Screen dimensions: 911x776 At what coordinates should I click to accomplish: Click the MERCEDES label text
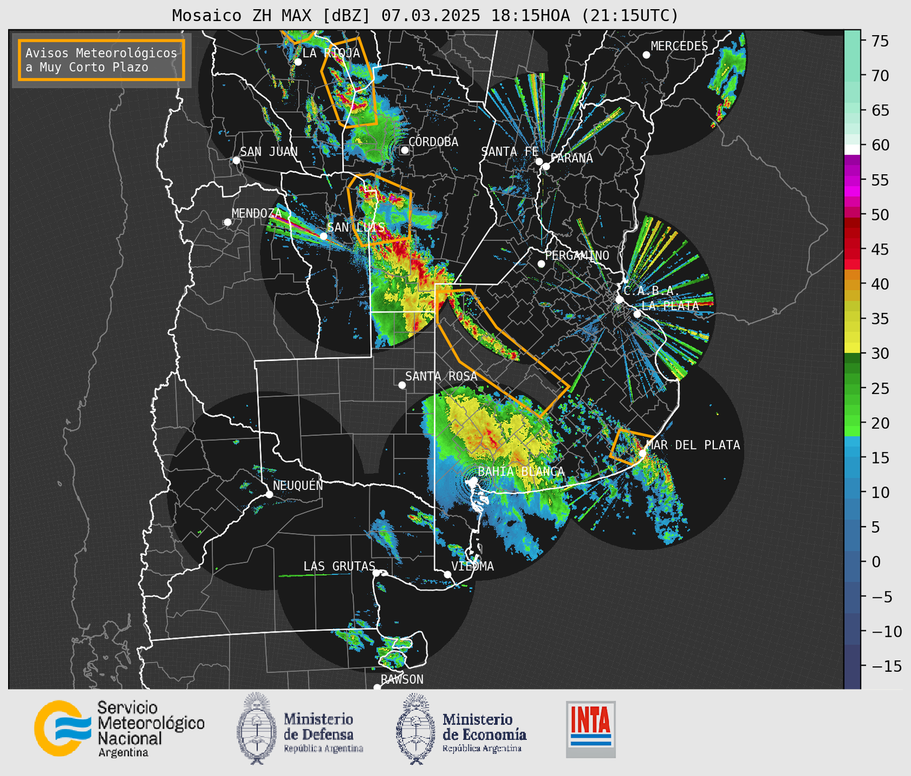(679, 46)
